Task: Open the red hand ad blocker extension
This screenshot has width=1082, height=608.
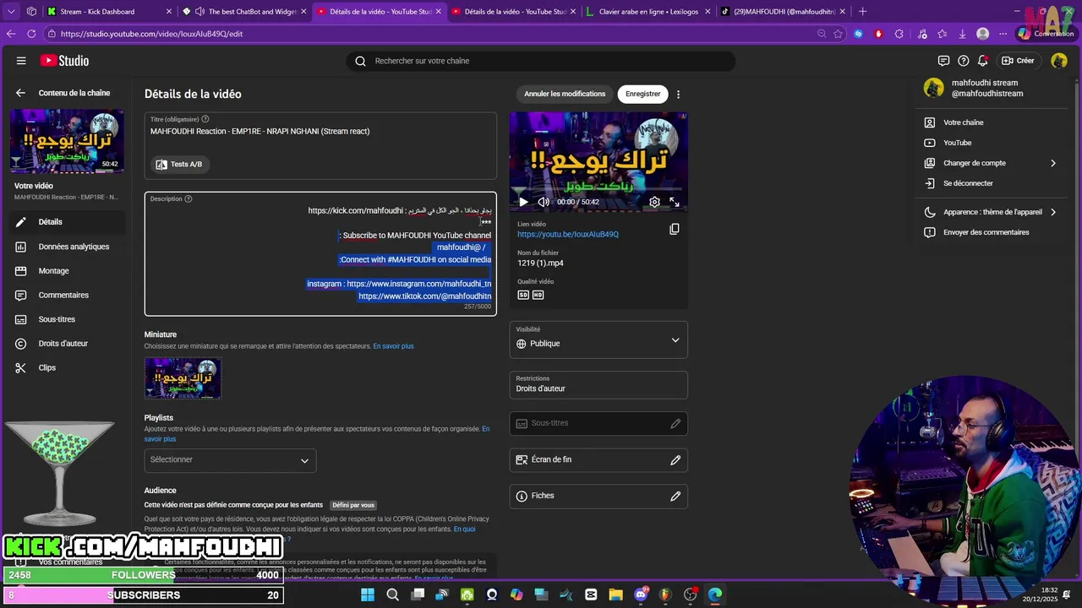Action: [878, 34]
